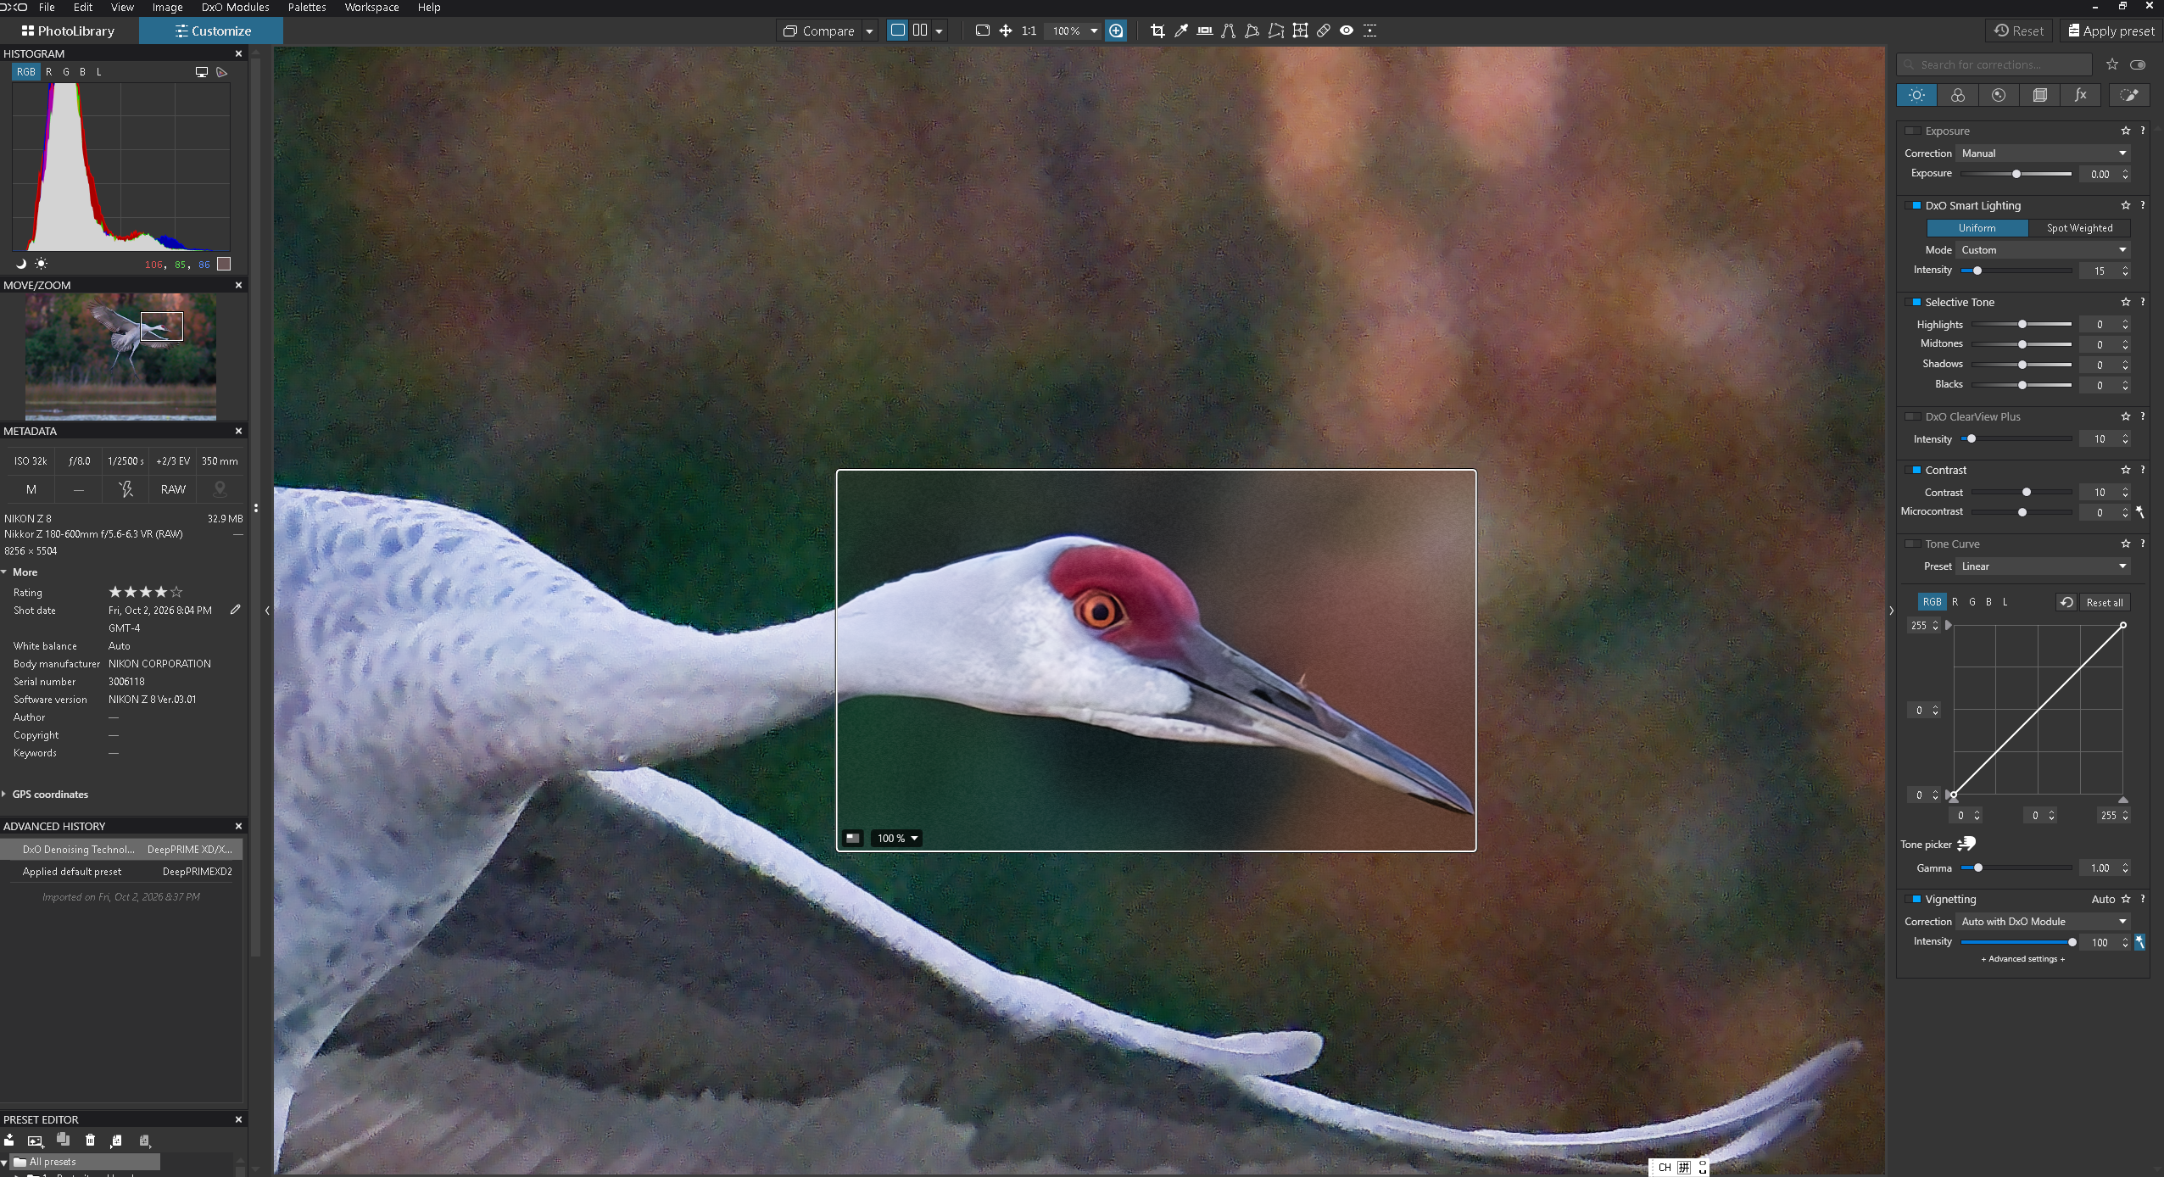Image resolution: width=2164 pixels, height=1177 pixels.
Task: Click the Reset button
Action: pyautogui.click(x=2019, y=31)
